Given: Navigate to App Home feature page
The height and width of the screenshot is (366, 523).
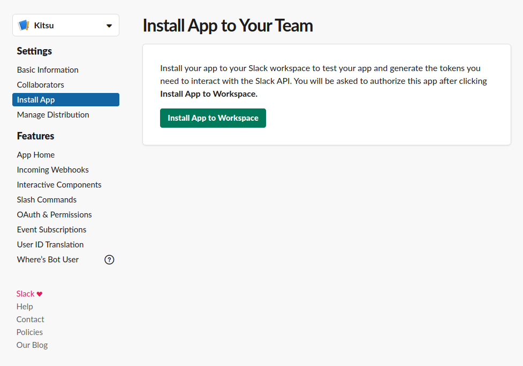Looking at the screenshot, I should (x=35, y=154).
